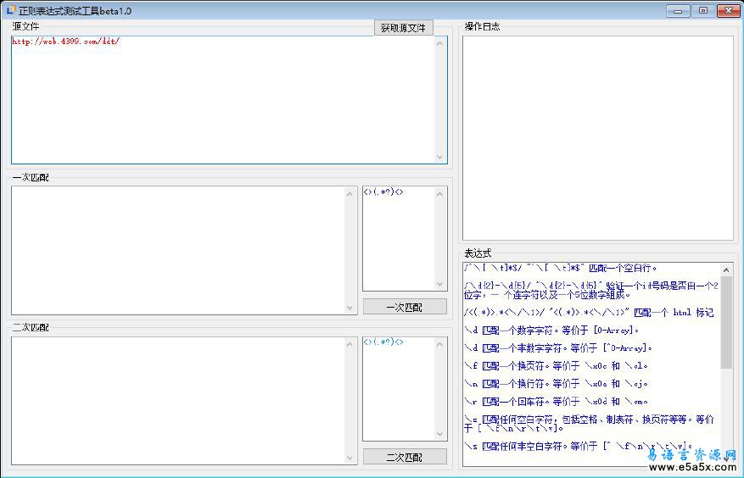This screenshot has width=744, height=478.
Task: Minimize the 正则表达式测试工具 window
Action: tap(678, 10)
